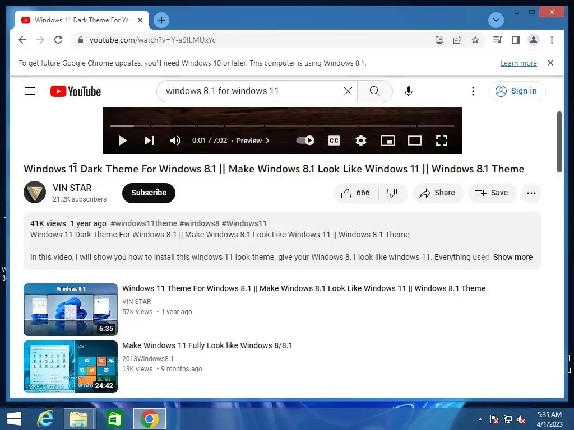Go back to the previous page
The image size is (574, 430).
click(x=22, y=40)
